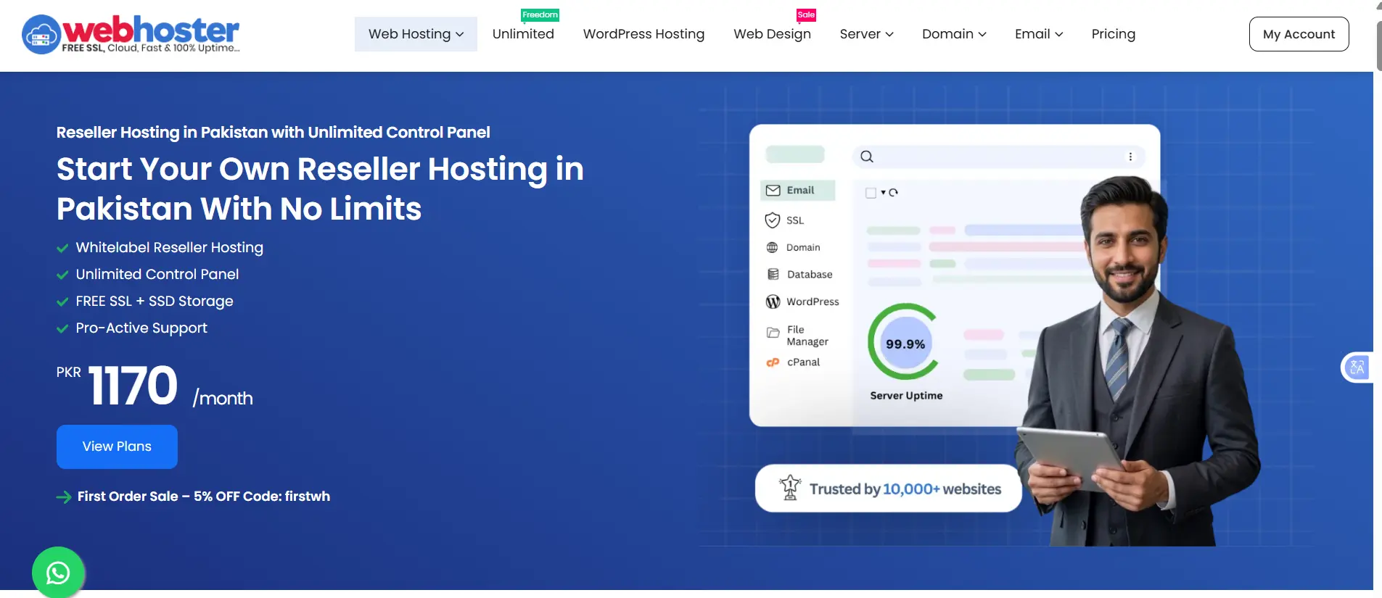
Task: Click the page vertical scrollbar thumb
Action: click(1378, 45)
